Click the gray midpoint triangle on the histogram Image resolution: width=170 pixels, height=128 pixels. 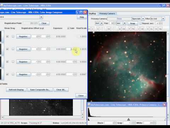click(x=129, y=119)
